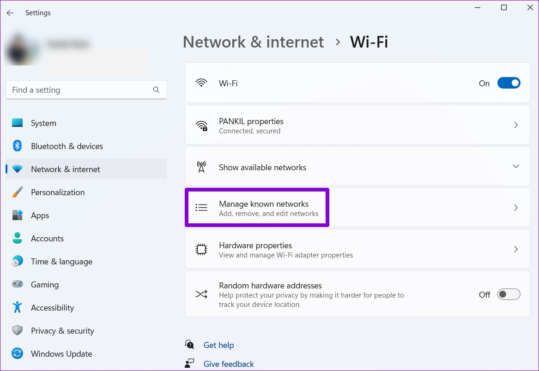The image size is (539, 371).
Task: Open Hardware properties via its arrow
Action: tap(516, 249)
